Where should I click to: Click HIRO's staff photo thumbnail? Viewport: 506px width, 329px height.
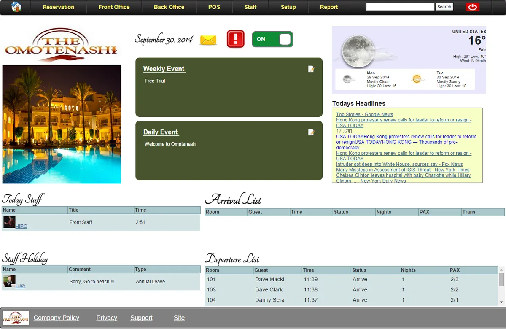(x=9, y=222)
